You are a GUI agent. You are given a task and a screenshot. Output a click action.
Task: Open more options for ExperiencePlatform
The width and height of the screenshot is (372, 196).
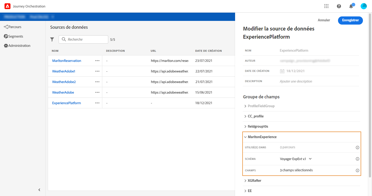click(97, 103)
